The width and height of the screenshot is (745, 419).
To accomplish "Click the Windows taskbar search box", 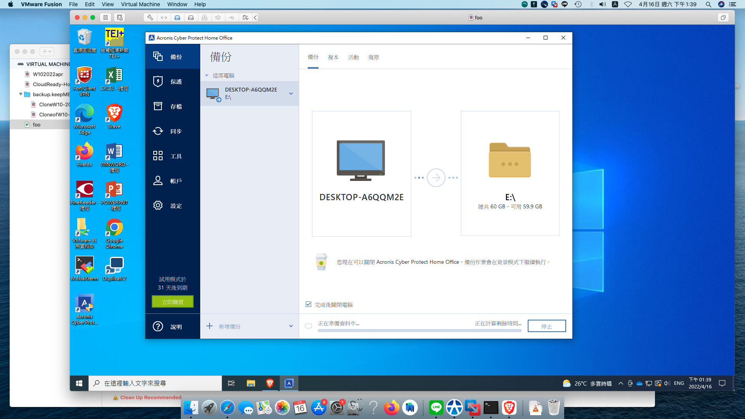I will coord(155,383).
